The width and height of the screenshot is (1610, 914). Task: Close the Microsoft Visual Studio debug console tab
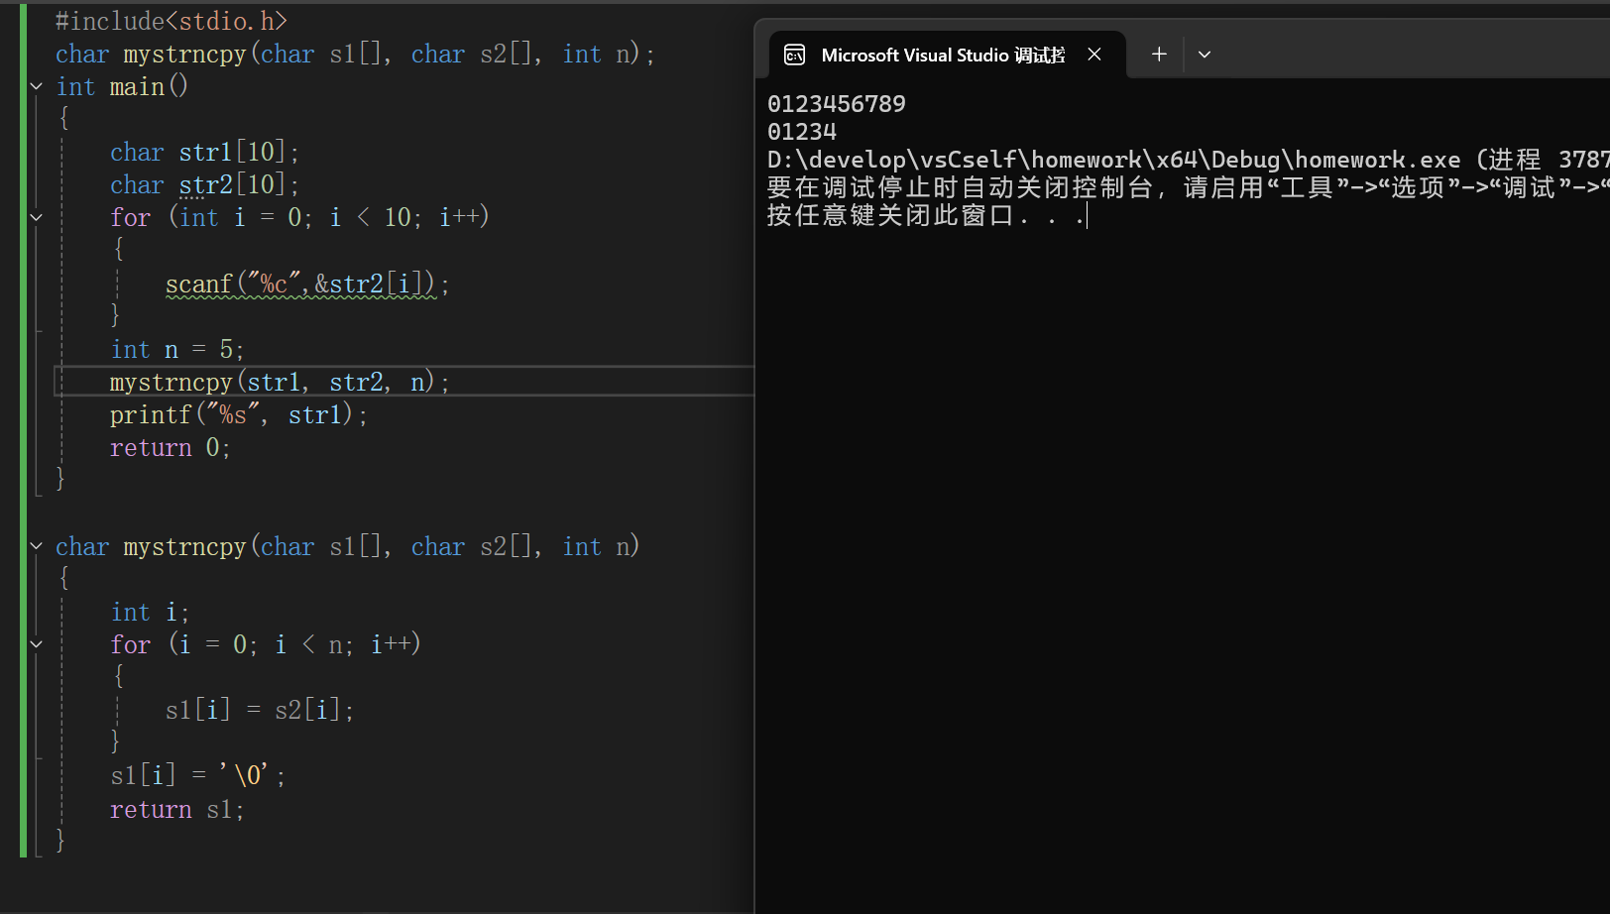pyautogui.click(x=1094, y=55)
